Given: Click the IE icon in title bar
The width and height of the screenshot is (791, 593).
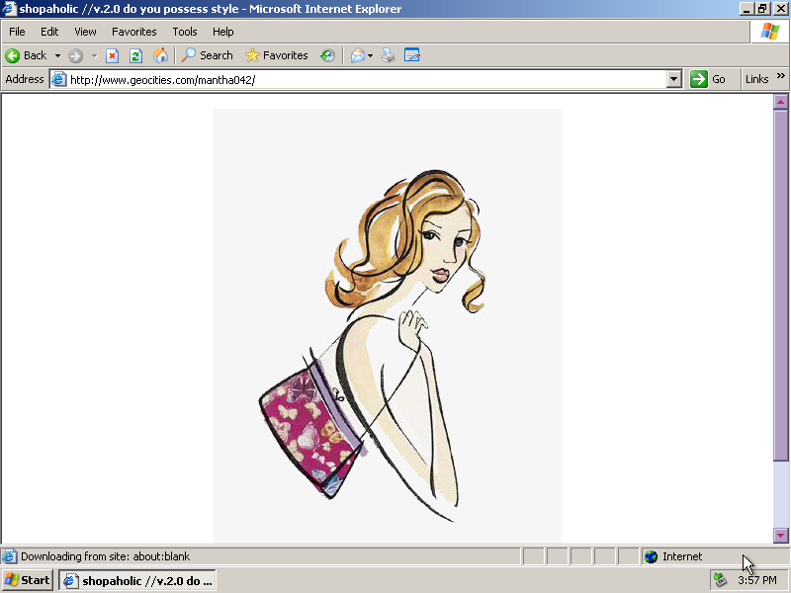Looking at the screenshot, I should coord(9,9).
